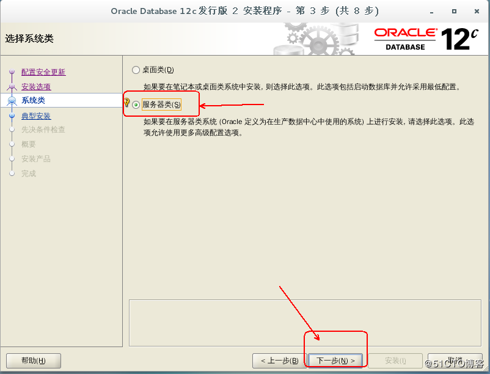Click the empty message box above the buttons
The height and width of the screenshot is (374, 490).
[x=305, y=323]
